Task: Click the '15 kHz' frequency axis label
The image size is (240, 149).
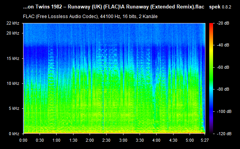Action: point(13,58)
